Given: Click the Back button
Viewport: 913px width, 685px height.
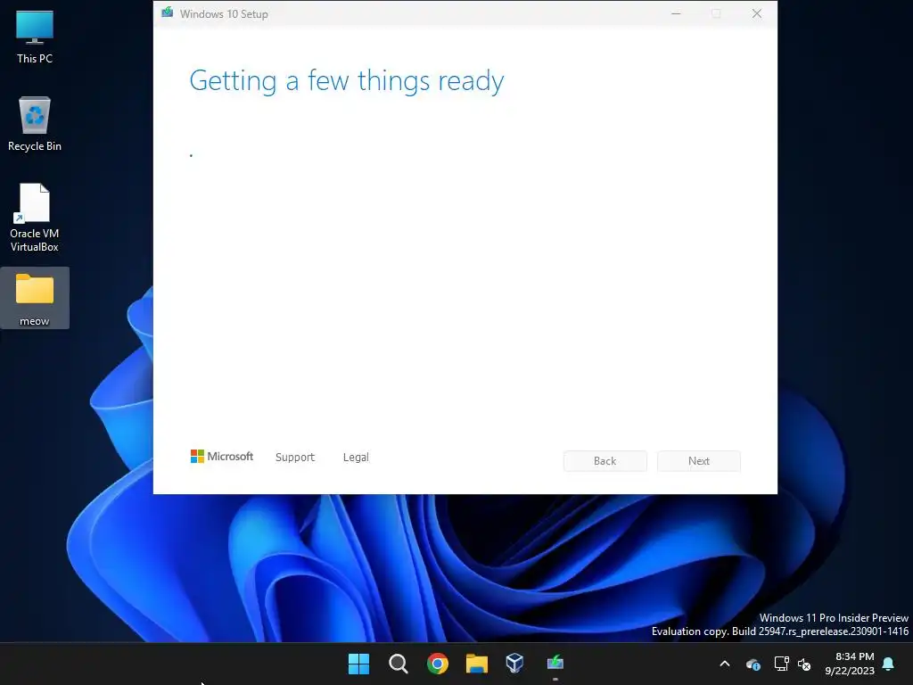Looking at the screenshot, I should (605, 461).
